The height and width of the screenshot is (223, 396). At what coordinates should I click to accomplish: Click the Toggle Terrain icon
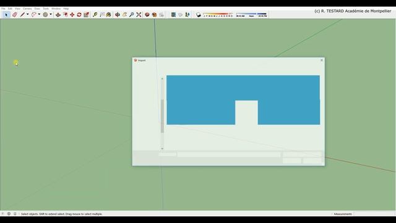[180, 15]
